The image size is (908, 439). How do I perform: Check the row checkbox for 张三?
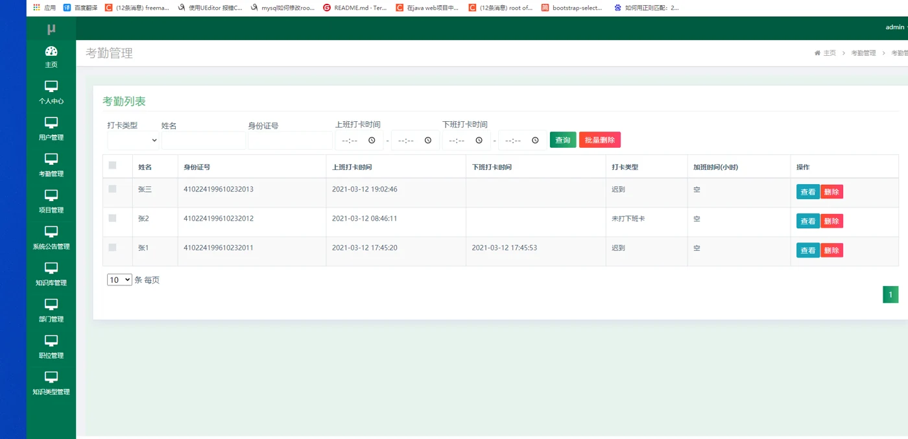point(112,189)
